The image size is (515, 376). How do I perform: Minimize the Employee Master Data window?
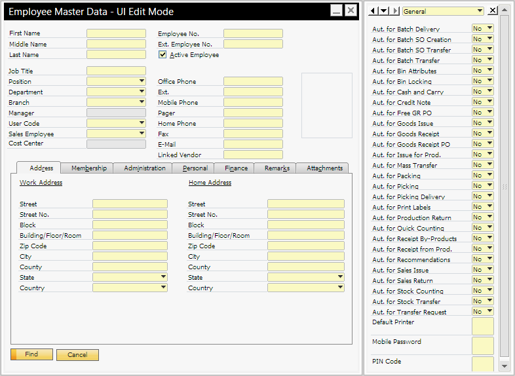point(336,10)
